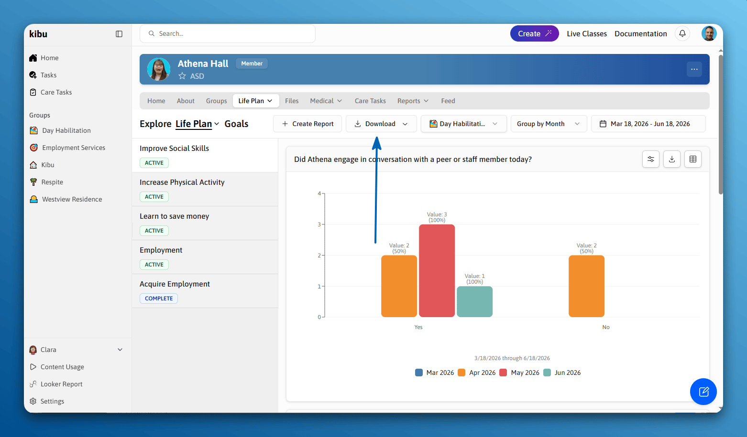The image size is (747, 437).
Task: Click Create Report button
Action: click(x=308, y=124)
